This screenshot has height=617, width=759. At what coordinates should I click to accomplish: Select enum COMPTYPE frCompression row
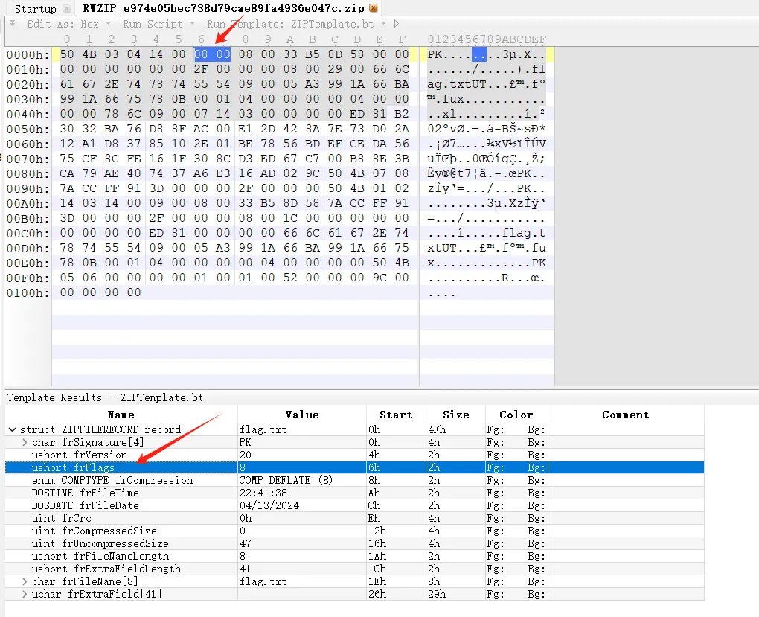pos(354,480)
